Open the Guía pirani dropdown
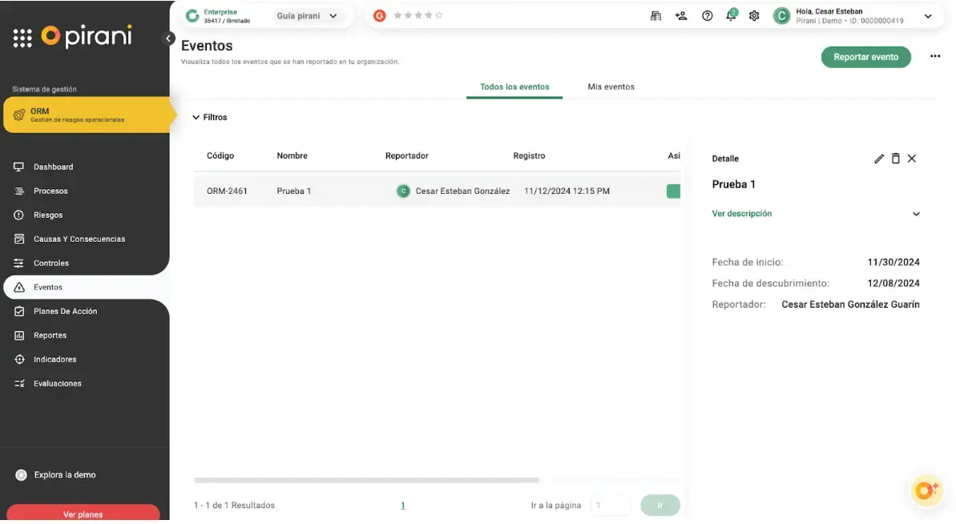956x524 pixels. click(x=307, y=16)
